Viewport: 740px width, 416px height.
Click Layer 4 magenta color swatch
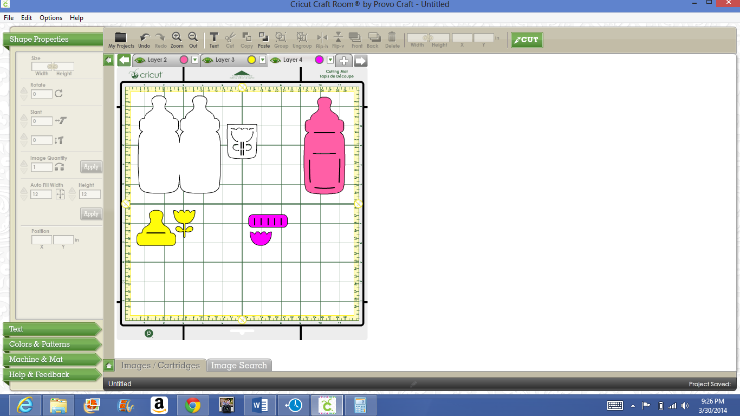click(x=320, y=60)
